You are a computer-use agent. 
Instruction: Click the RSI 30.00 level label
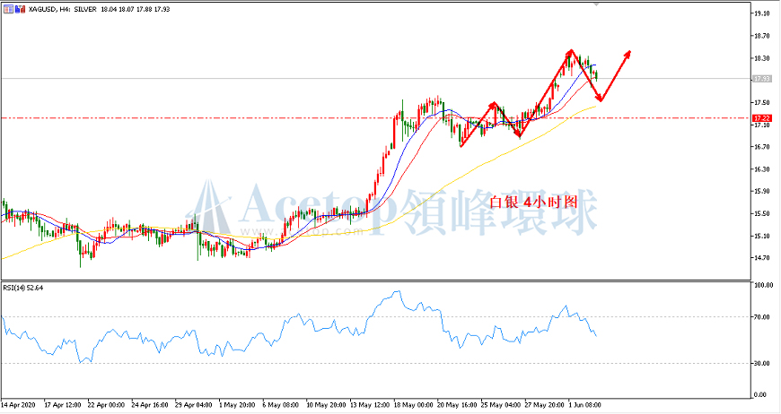coord(762,362)
